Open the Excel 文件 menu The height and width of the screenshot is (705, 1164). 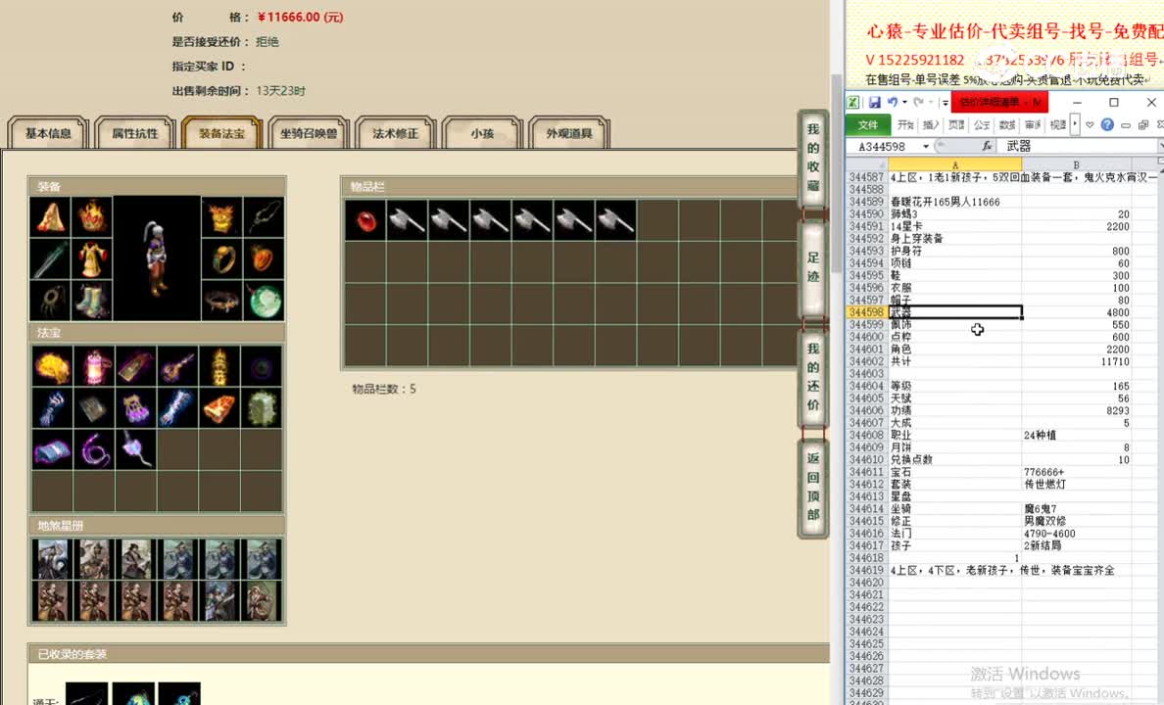coord(868,124)
